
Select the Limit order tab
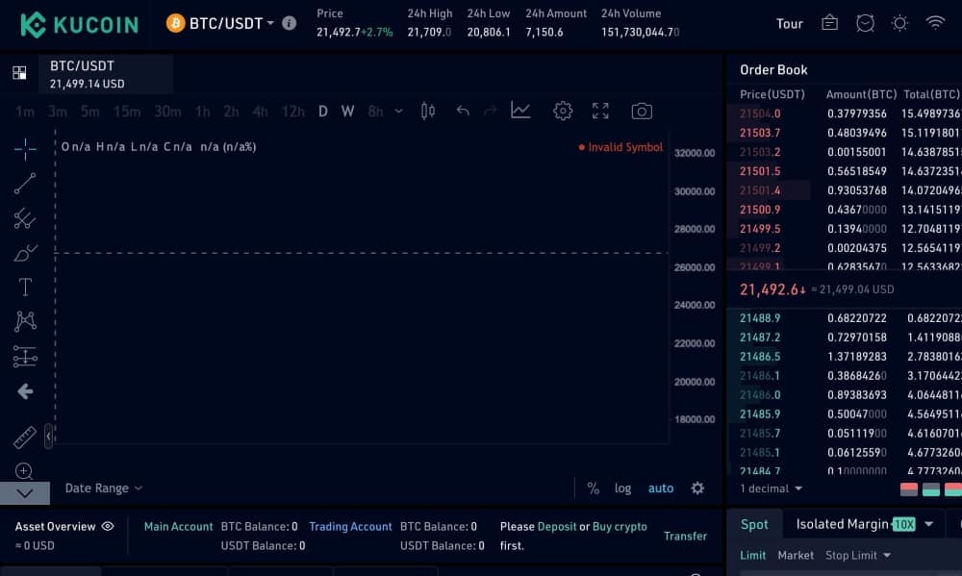(753, 555)
